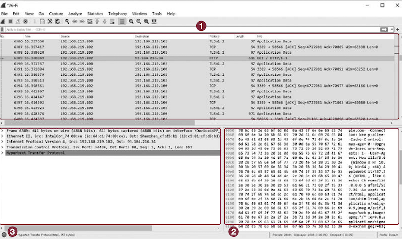Expand Transmission Control Protocol details
The width and height of the screenshot is (402, 239).
click(x=2, y=147)
